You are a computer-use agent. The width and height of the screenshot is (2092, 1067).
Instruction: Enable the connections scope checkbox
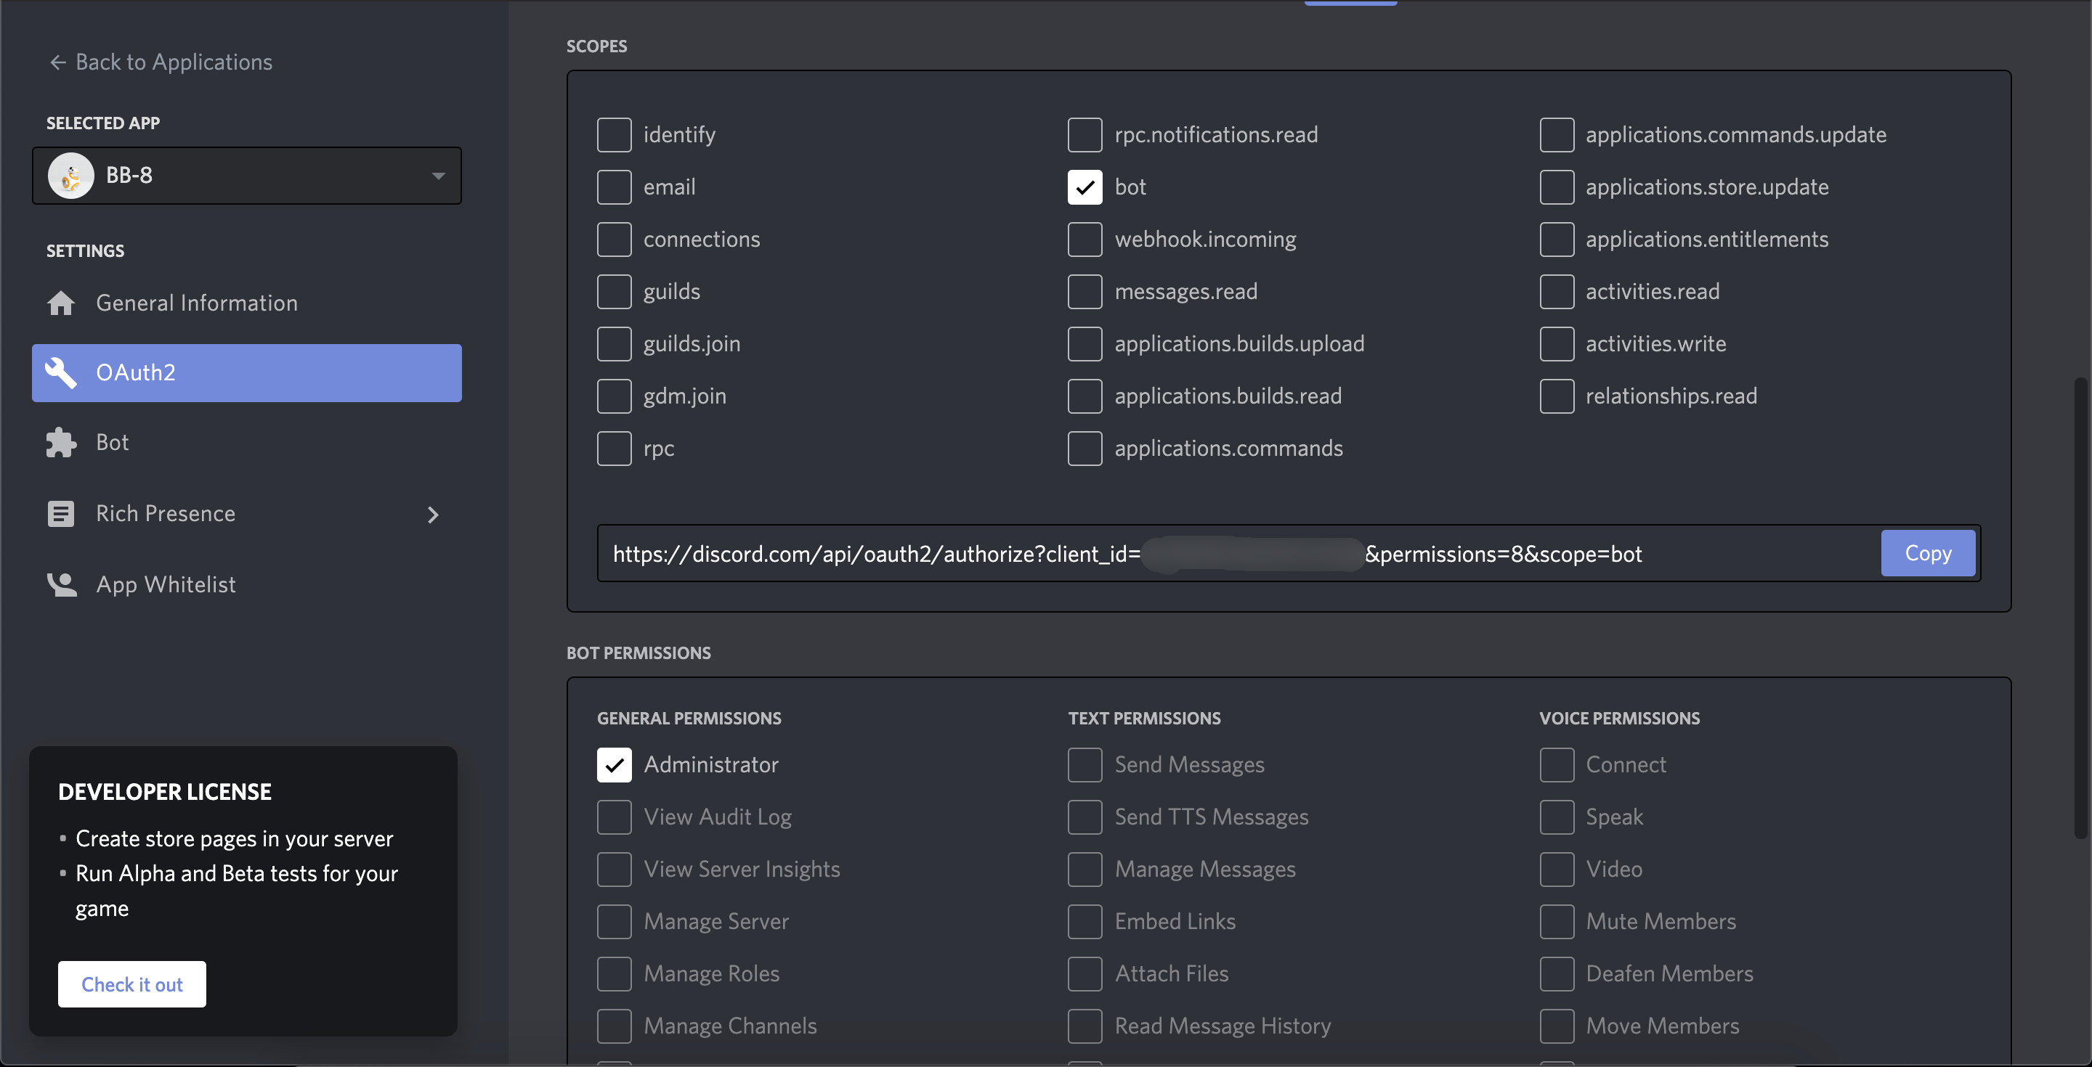tap(614, 240)
